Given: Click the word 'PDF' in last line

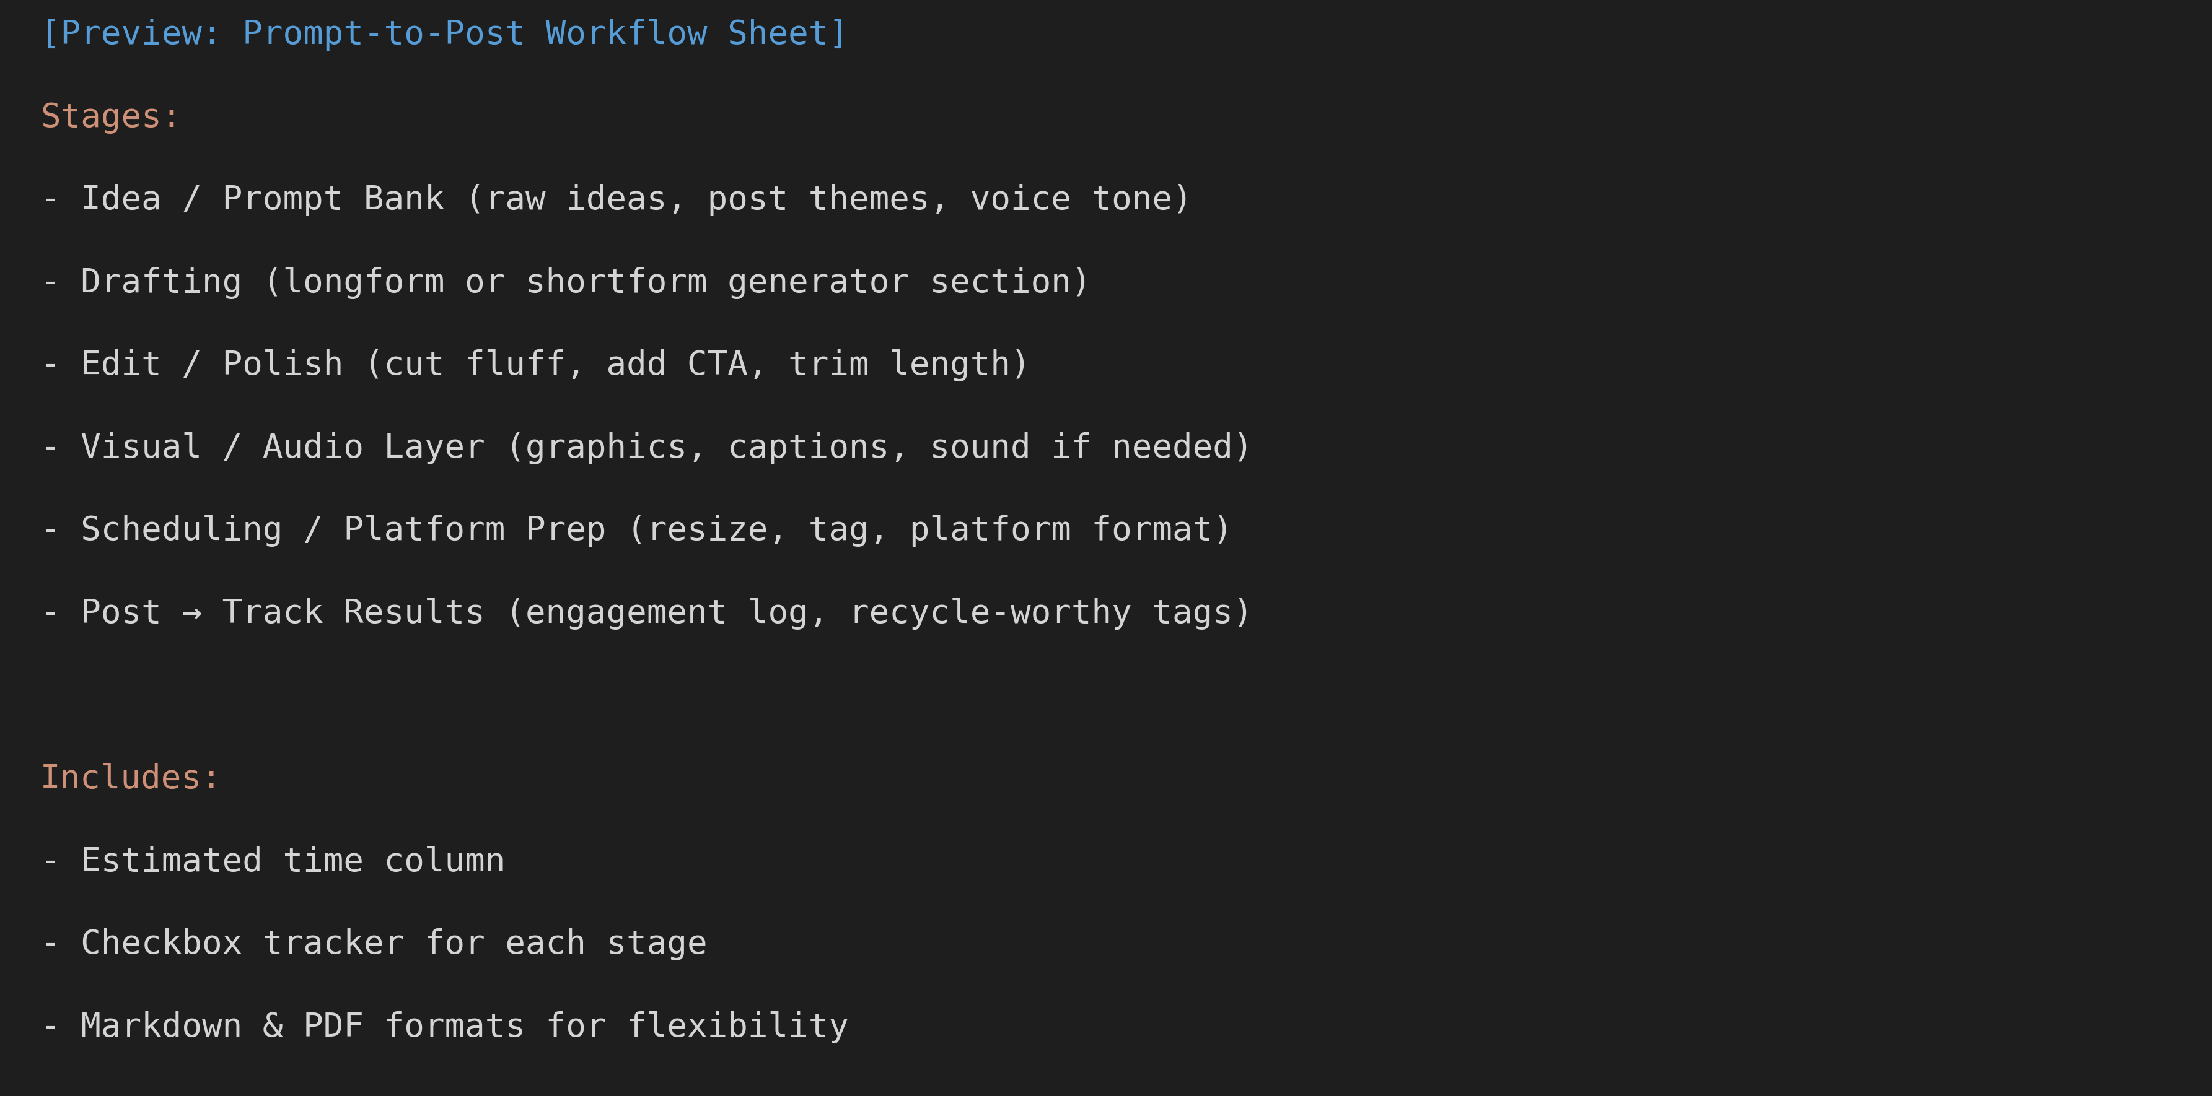Looking at the screenshot, I should coord(333,1025).
